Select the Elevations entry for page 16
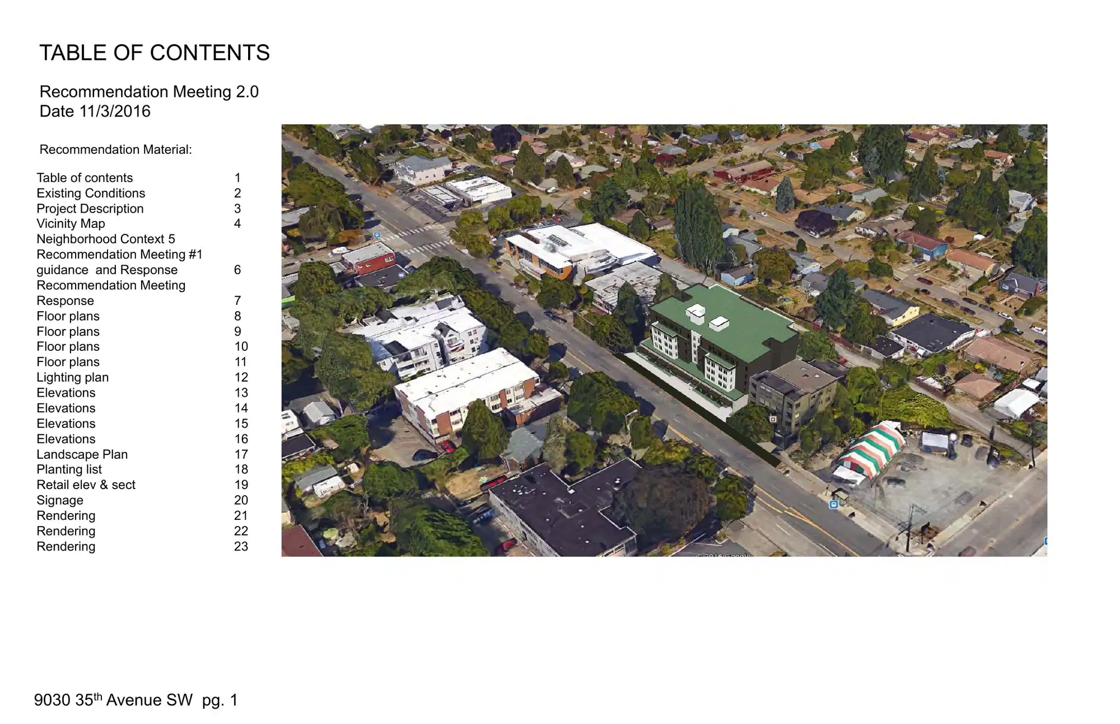This screenshot has height=724, width=1120. 66,439
